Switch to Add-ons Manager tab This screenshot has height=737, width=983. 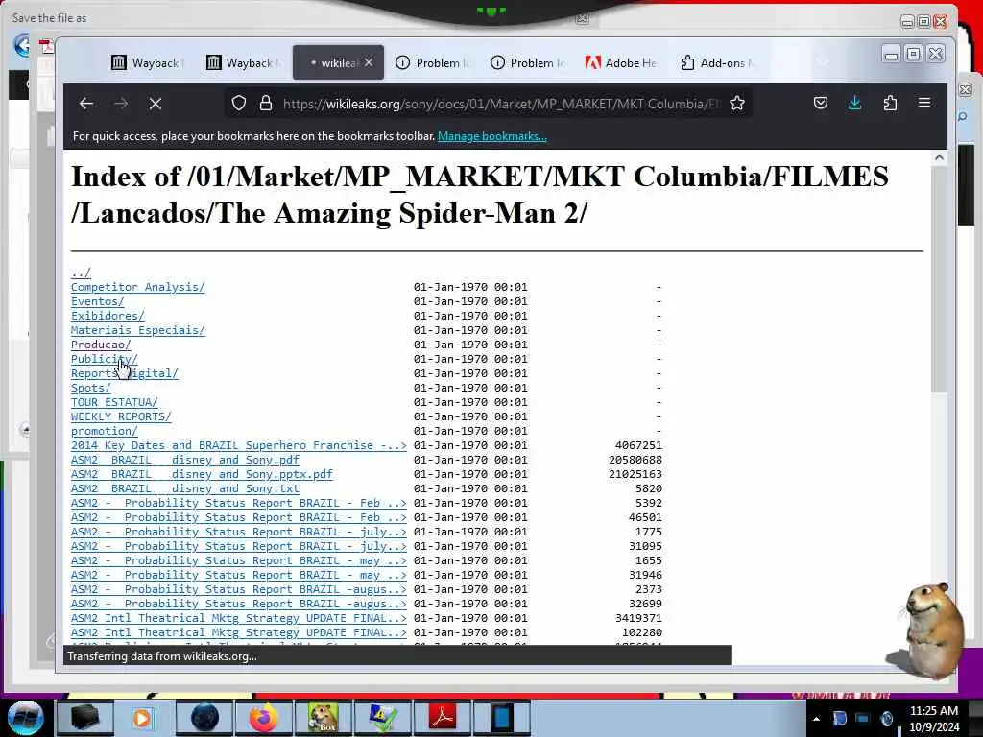[x=717, y=62]
